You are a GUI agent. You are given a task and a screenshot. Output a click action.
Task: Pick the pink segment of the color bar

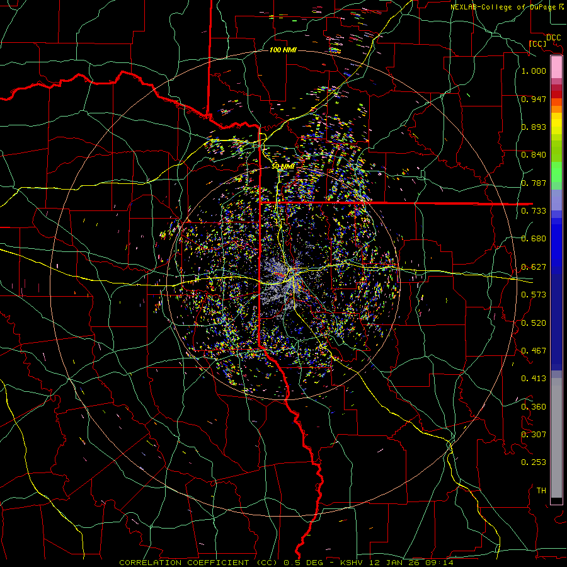tap(556, 67)
